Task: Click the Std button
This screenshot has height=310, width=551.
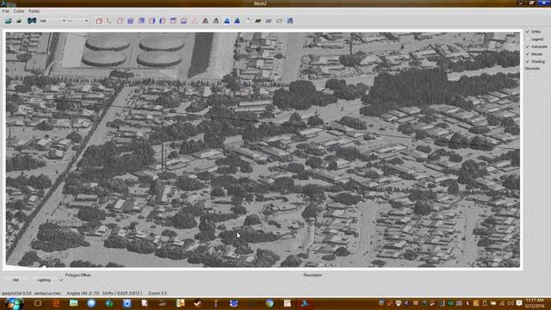Action: [15, 280]
